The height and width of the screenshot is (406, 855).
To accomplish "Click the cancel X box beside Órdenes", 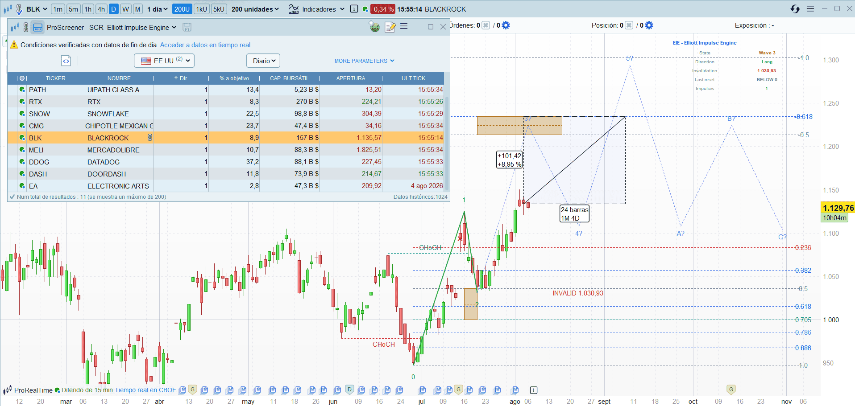I will click(486, 25).
